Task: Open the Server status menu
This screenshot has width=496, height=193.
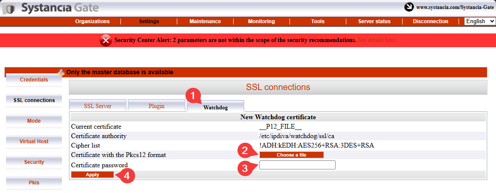Action: tap(374, 21)
